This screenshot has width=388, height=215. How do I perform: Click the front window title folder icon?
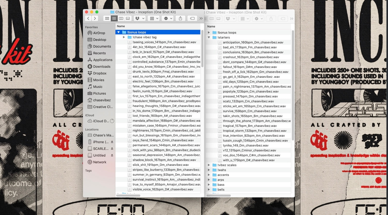pyautogui.click(x=112, y=12)
